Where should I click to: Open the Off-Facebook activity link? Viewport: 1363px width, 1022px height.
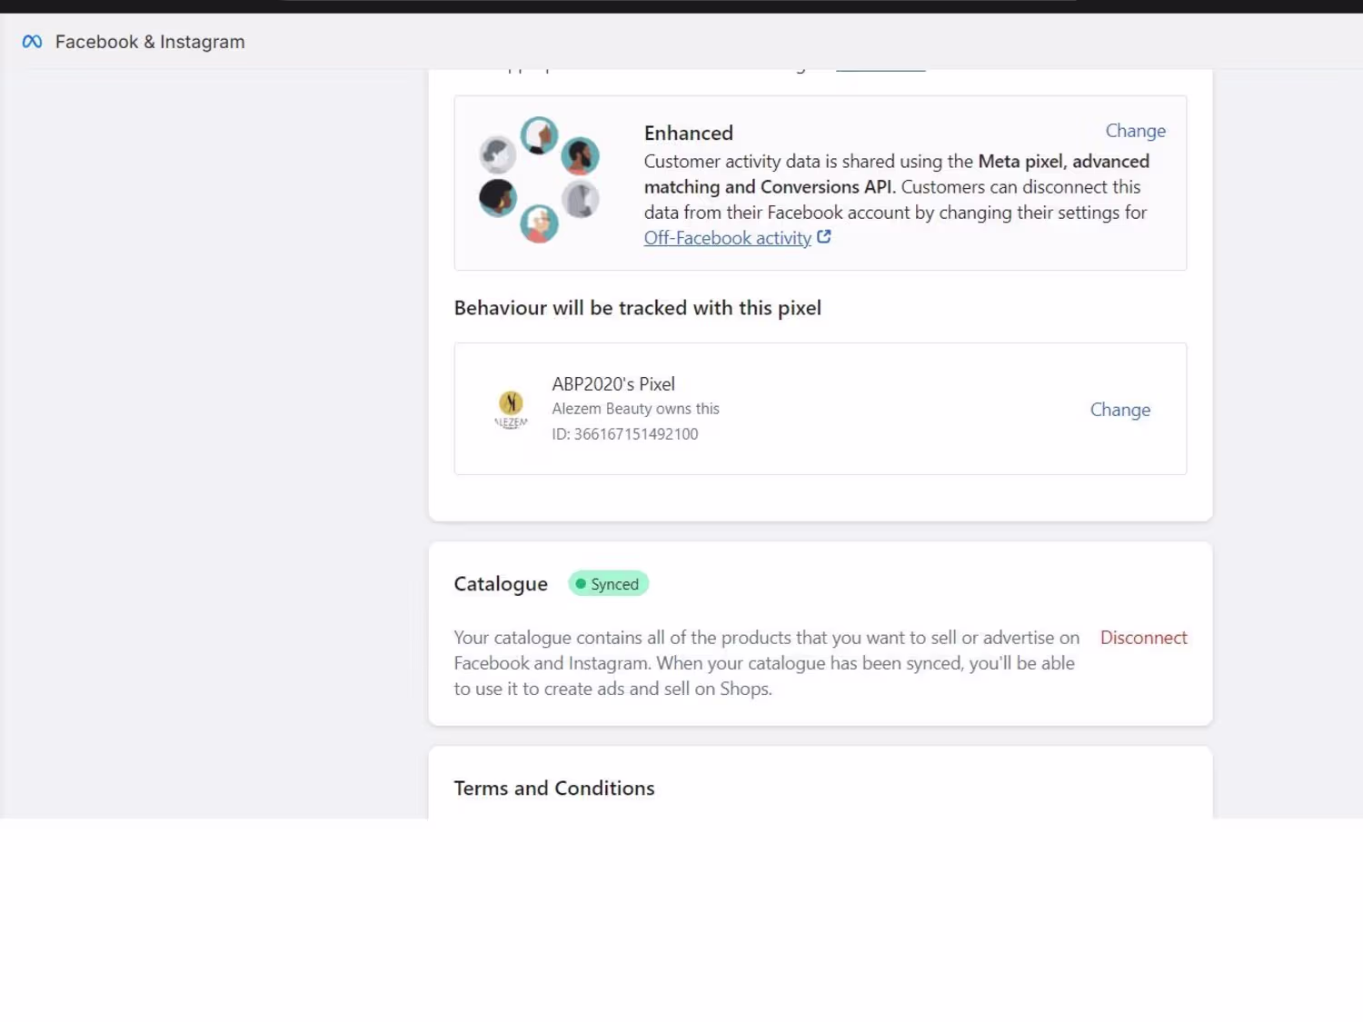[x=727, y=238]
